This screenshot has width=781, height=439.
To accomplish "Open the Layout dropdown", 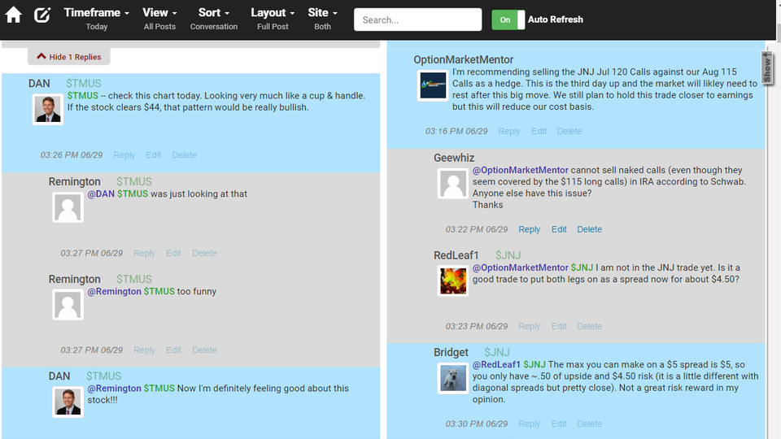I will [273, 19].
